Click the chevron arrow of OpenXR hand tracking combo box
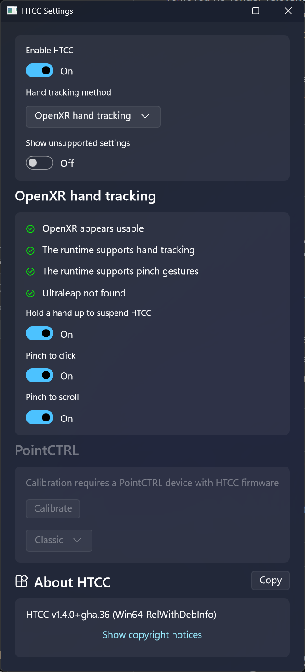Screen dimensions: 305x672 145,116
